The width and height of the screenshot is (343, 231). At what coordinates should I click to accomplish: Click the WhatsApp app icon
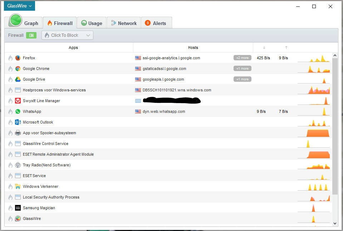click(18, 111)
